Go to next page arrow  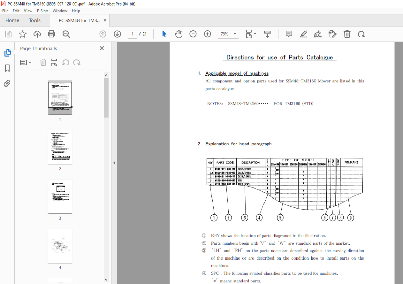(117, 34)
